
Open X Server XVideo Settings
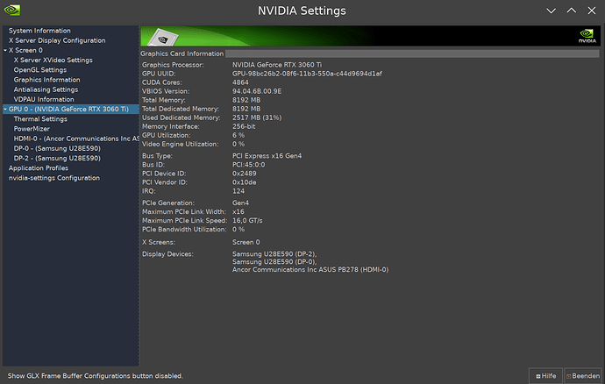(53, 60)
